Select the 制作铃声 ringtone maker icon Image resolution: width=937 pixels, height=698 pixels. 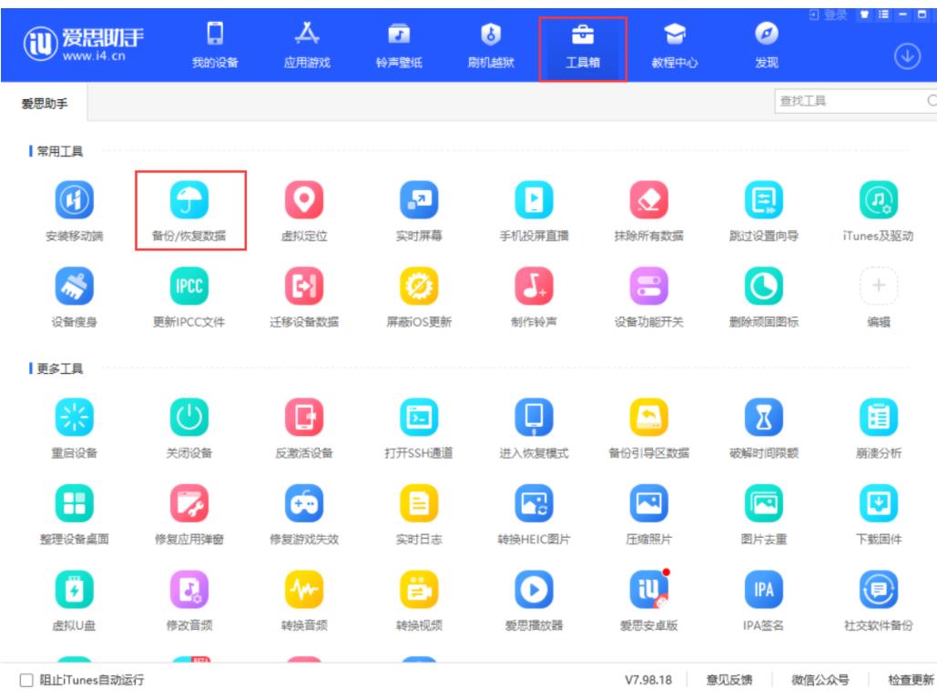(534, 288)
